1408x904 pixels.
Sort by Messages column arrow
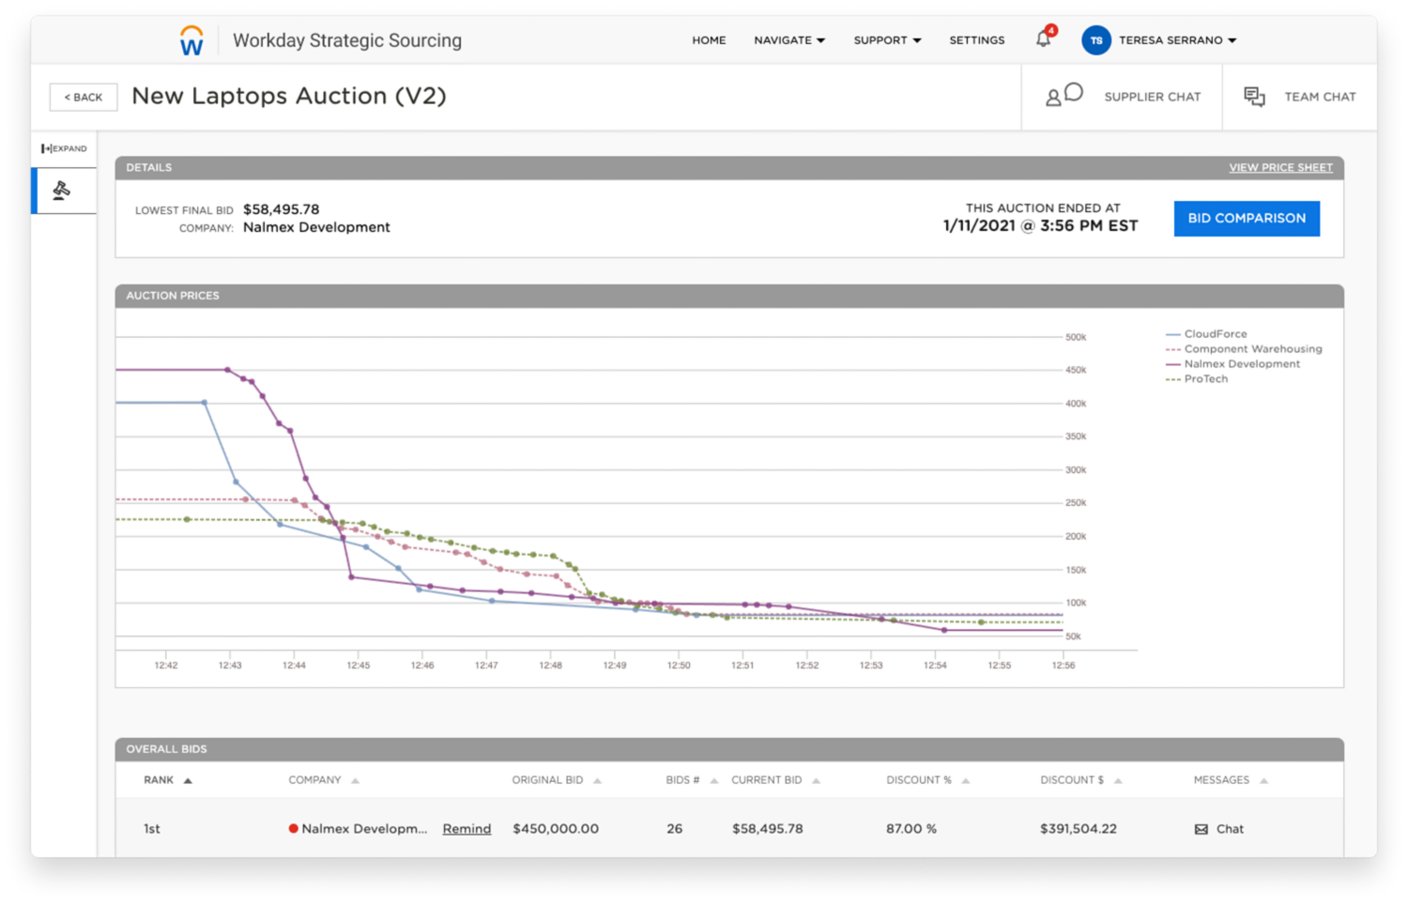coord(1263,781)
